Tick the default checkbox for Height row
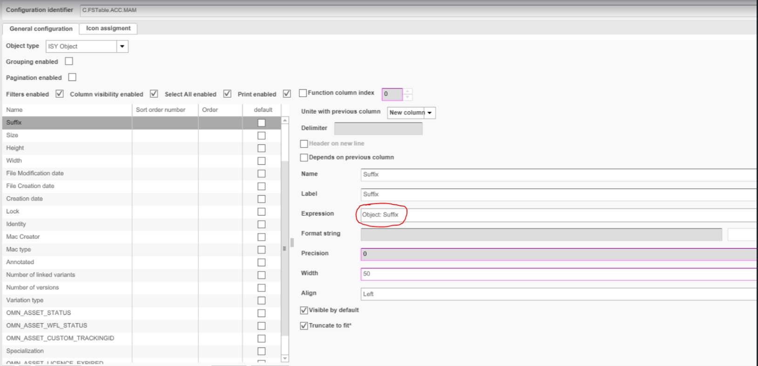758x366 pixels. (262, 148)
